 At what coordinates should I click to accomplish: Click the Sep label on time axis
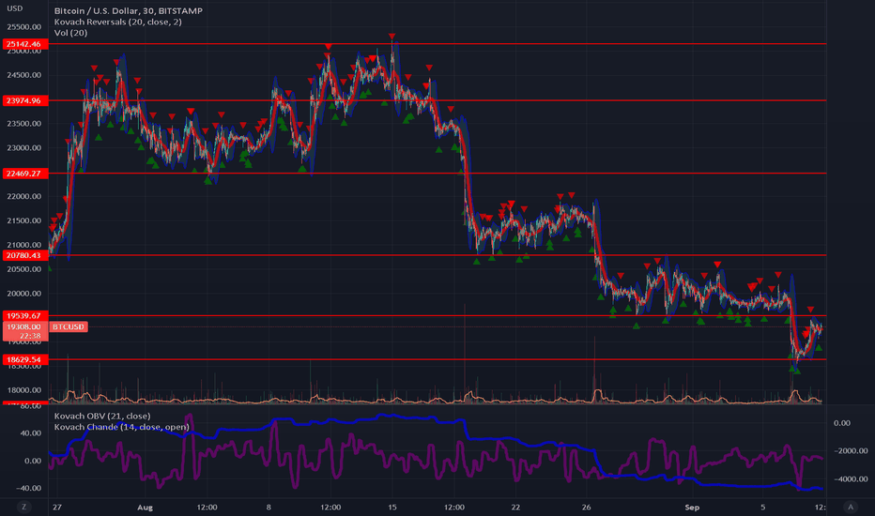(x=692, y=508)
